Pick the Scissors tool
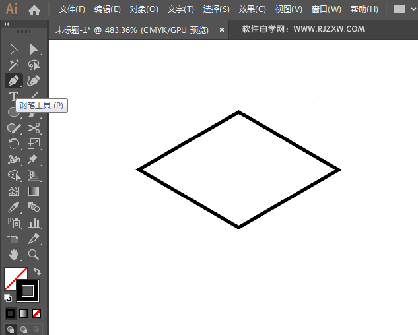 (x=34, y=129)
